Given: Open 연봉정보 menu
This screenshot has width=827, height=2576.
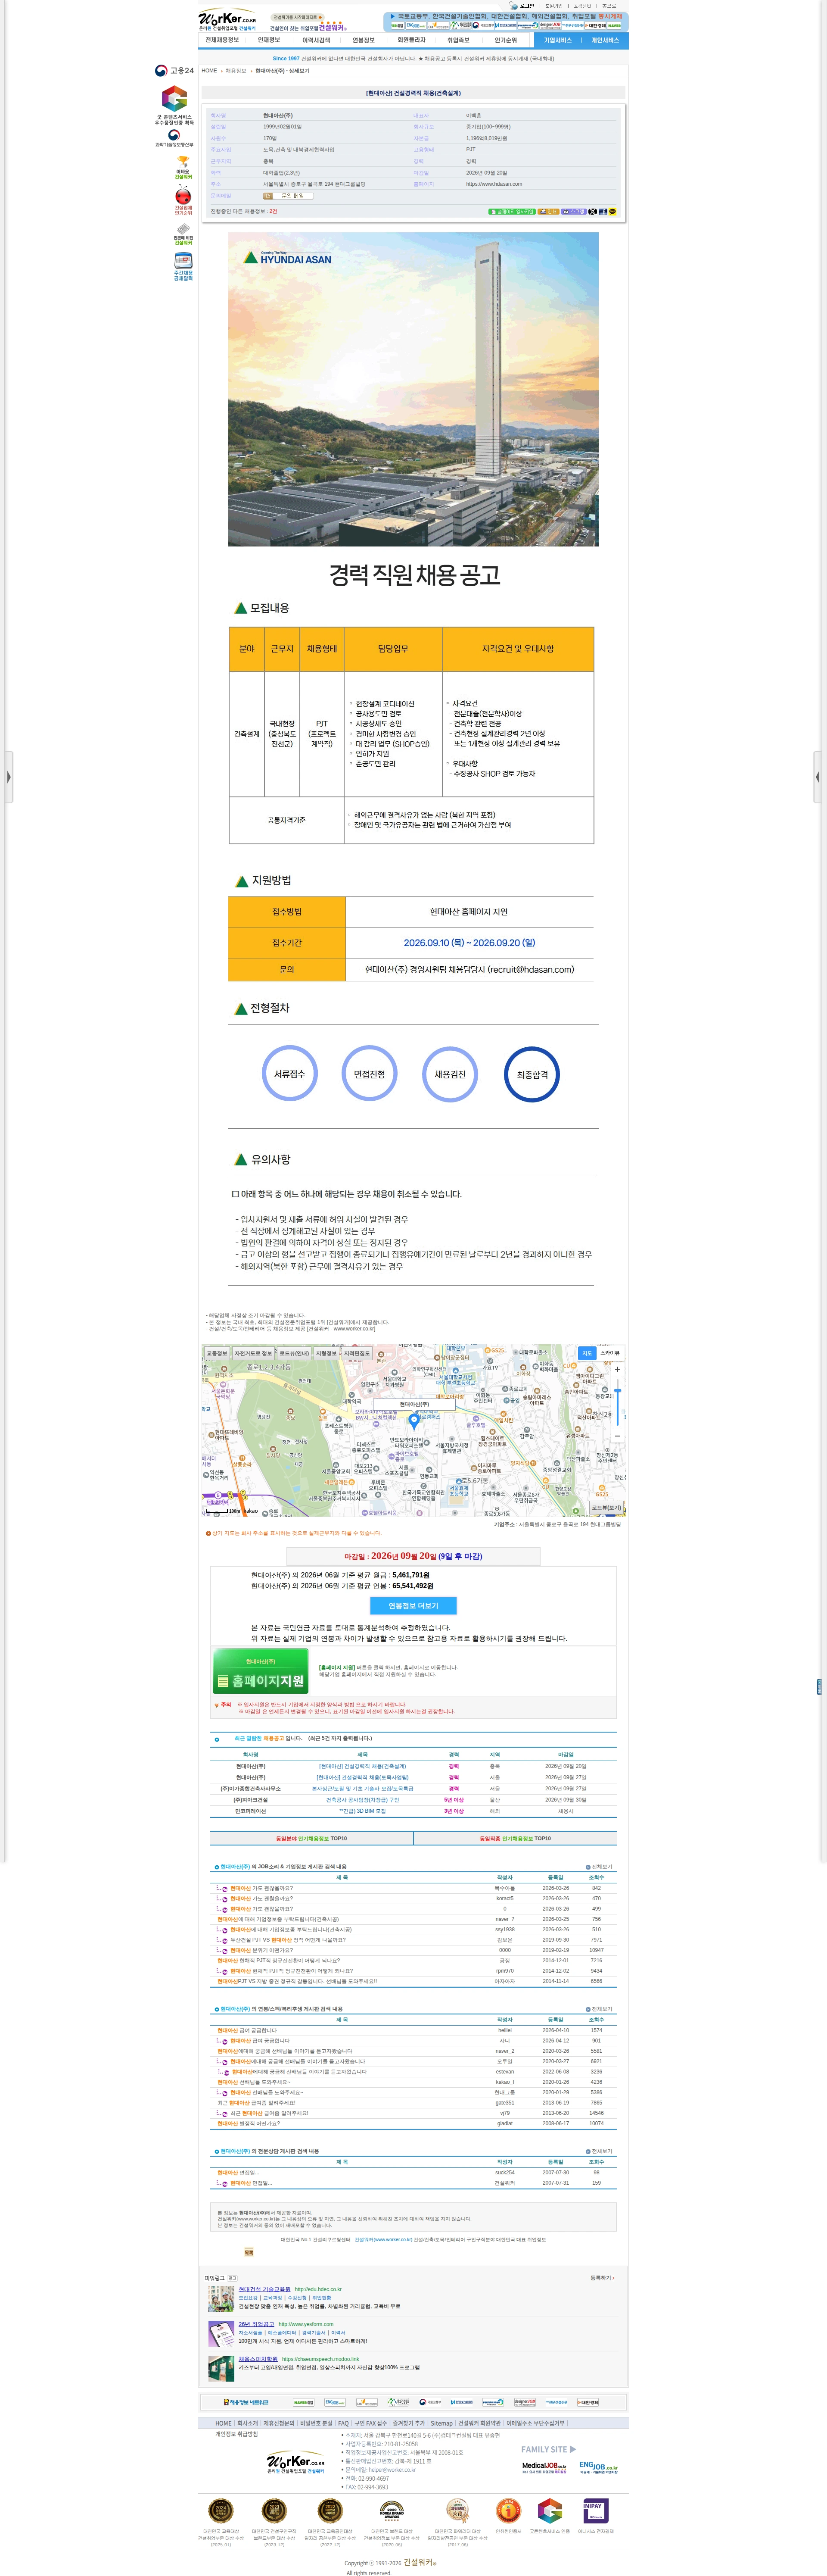Looking at the screenshot, I should coord(364,40).
